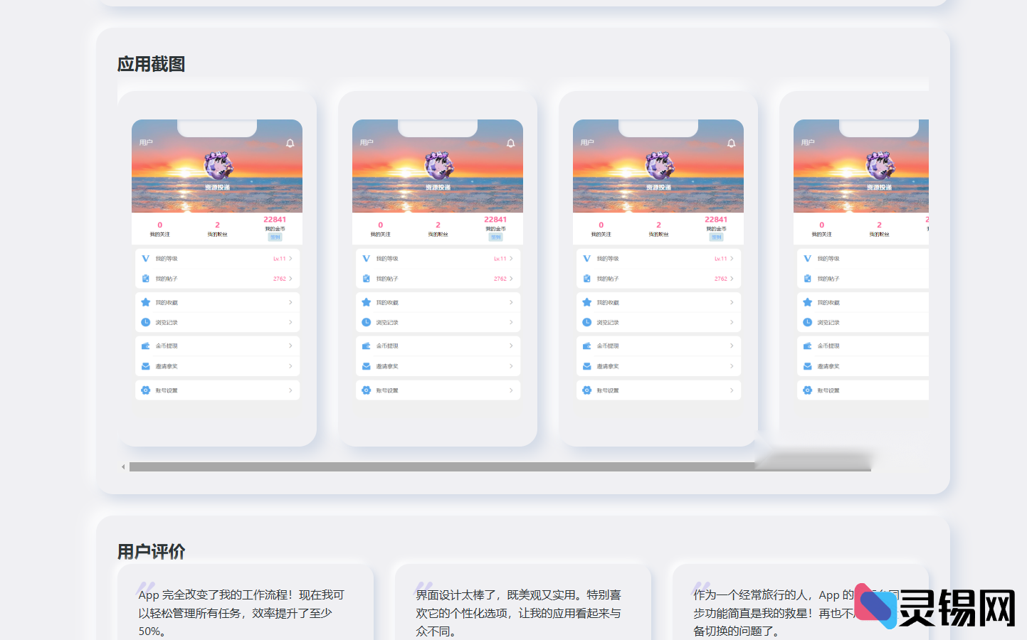Viewport: 1027px width, 640px height.
Task: Click the gear icon in the second screenshot
Action: 365,390
